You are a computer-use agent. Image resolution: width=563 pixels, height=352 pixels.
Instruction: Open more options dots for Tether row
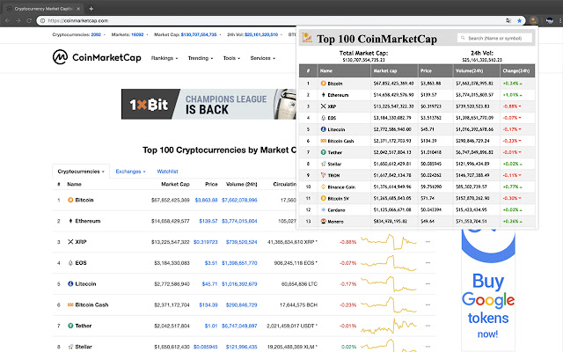coord(428,326)
